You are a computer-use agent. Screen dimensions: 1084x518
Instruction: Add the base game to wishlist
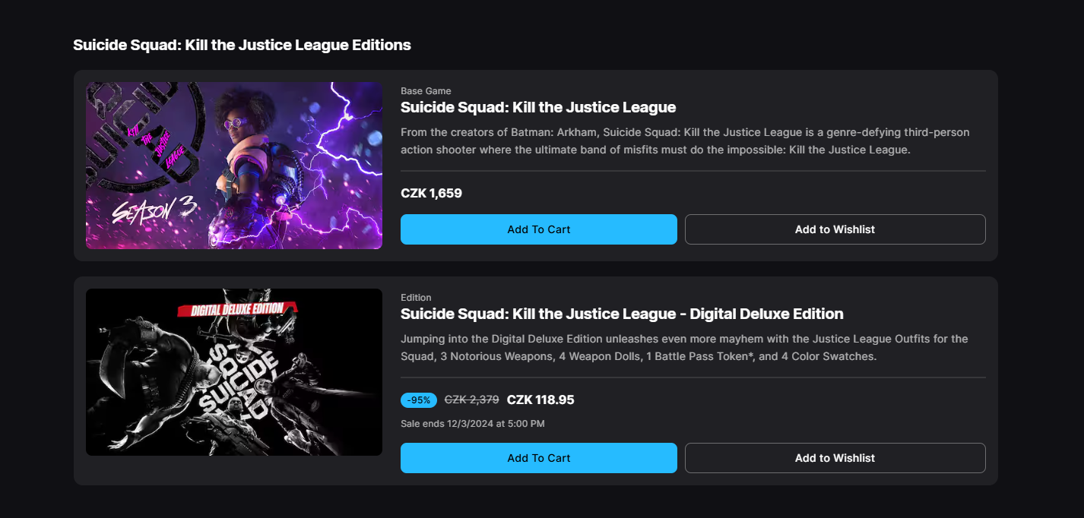tap(835, 229)
